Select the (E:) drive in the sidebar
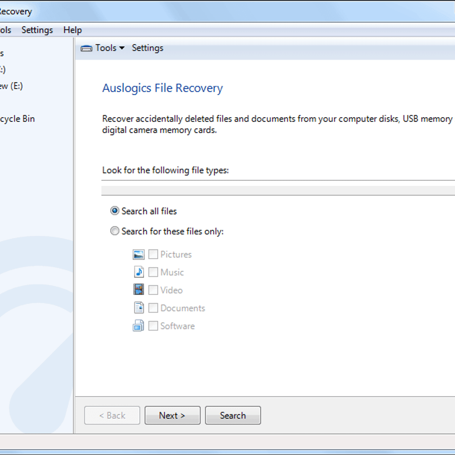 (x=11, y=86)
